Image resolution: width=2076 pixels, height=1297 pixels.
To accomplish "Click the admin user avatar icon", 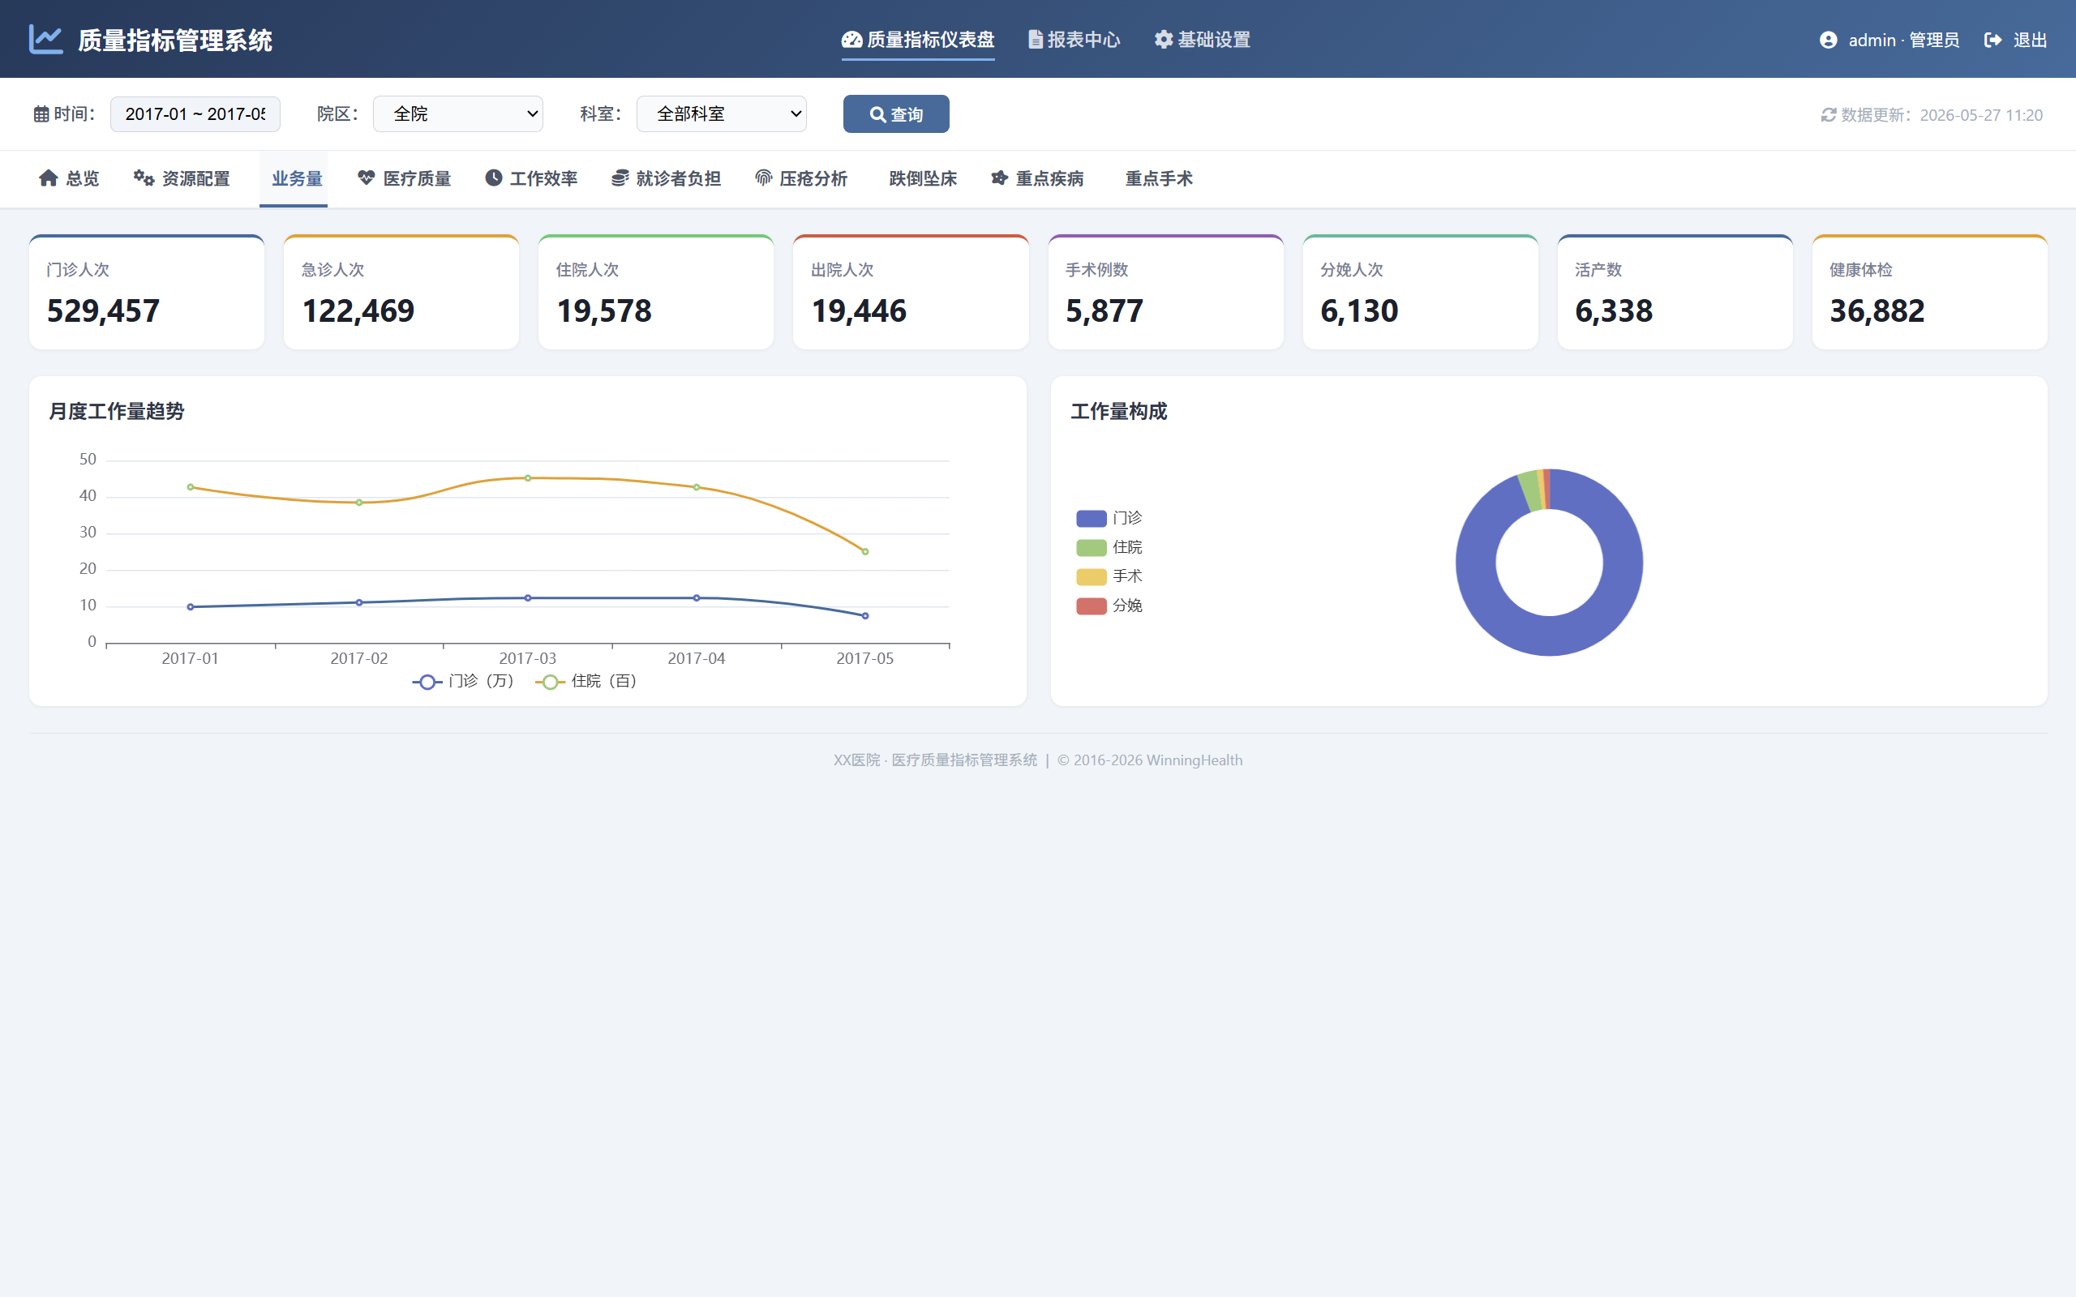I will [1828, 41].
